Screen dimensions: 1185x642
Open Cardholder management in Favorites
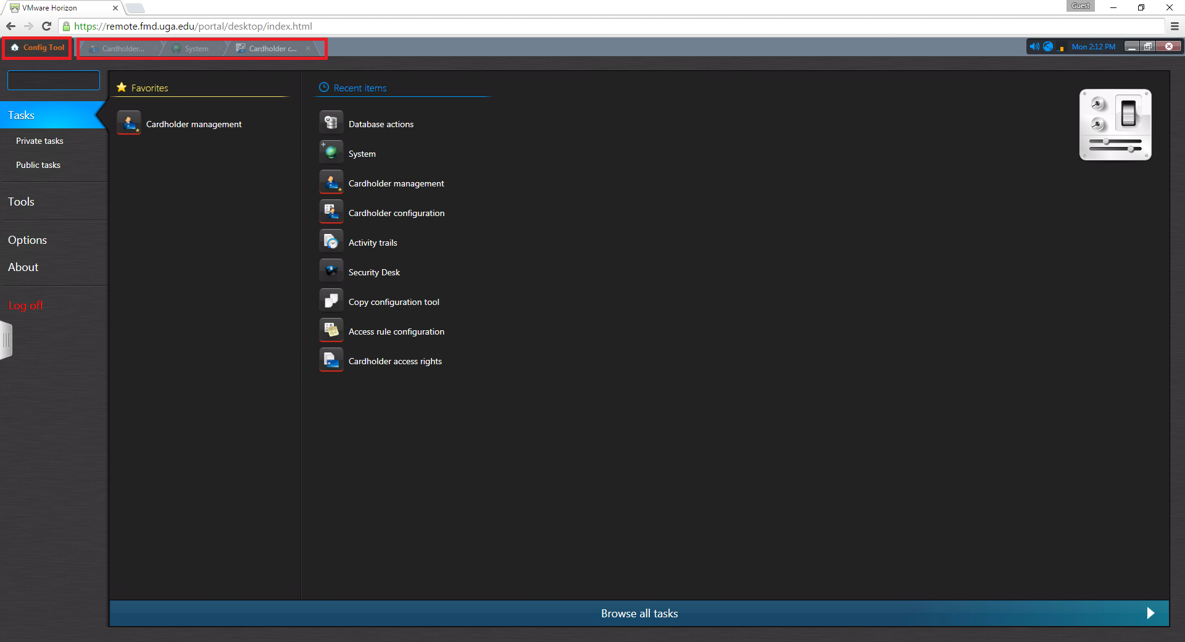[x=193, y=124]
